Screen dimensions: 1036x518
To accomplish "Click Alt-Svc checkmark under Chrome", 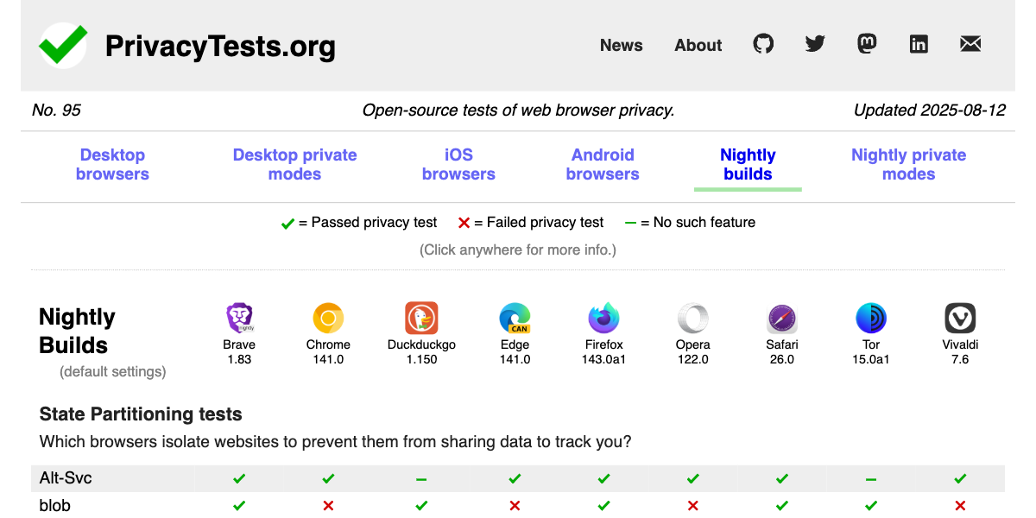I will pos(328,478).
